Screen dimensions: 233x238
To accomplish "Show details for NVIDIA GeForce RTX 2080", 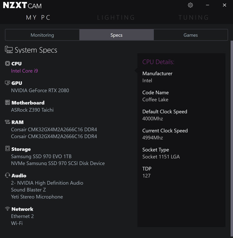I will point(40,90).
